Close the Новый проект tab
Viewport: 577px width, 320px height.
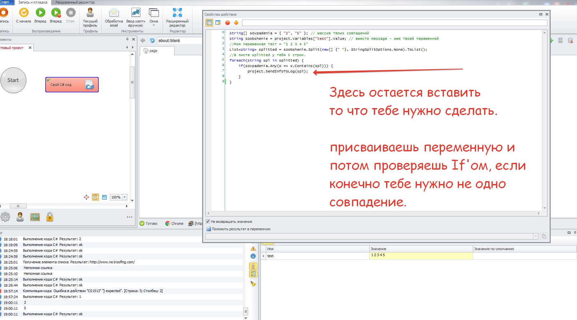[30, 47]
